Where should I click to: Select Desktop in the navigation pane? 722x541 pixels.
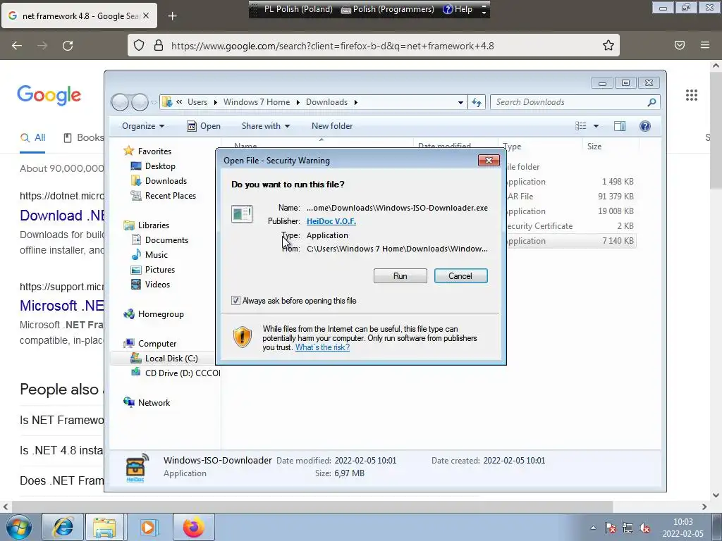tap(160, 166)
